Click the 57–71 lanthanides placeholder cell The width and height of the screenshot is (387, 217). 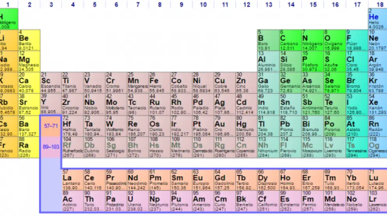coord(50,126)
